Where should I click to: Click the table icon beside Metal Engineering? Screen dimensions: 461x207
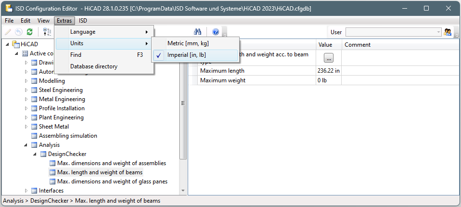coord(34,99)
